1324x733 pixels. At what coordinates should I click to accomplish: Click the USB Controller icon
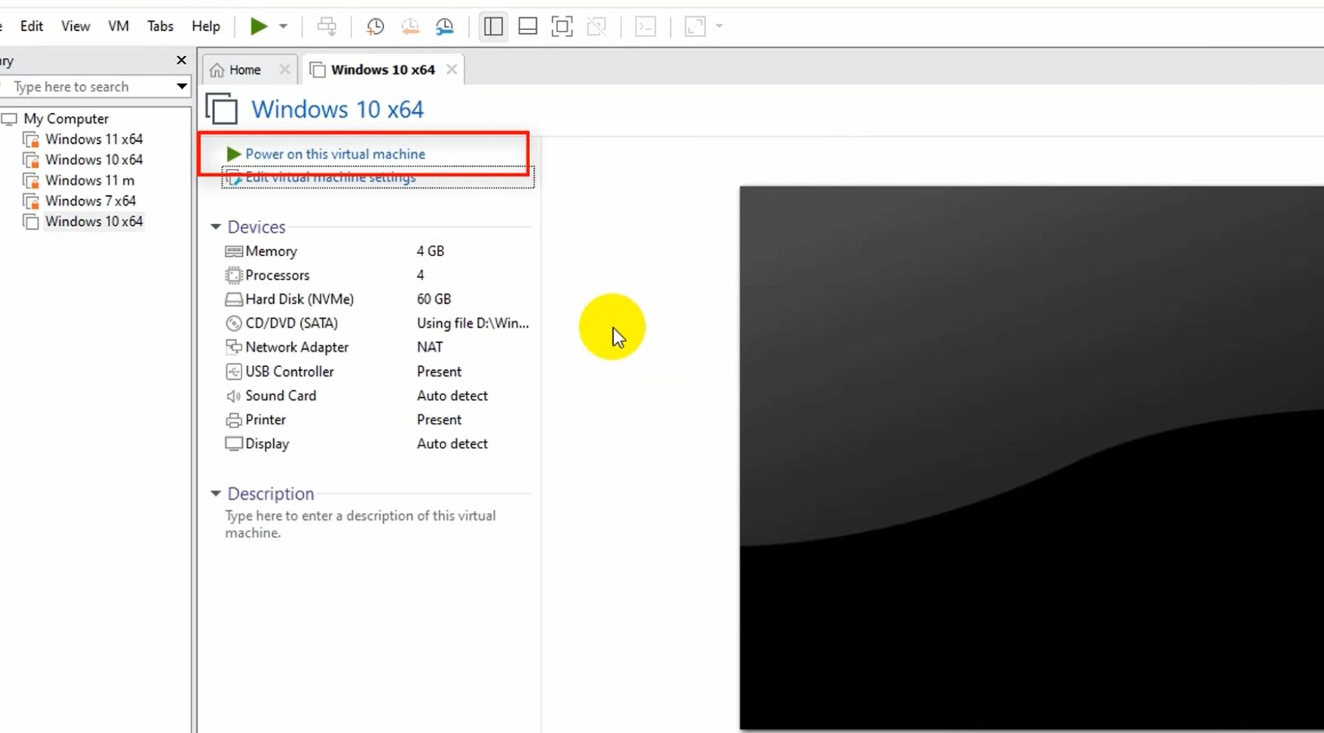point(233,371)
